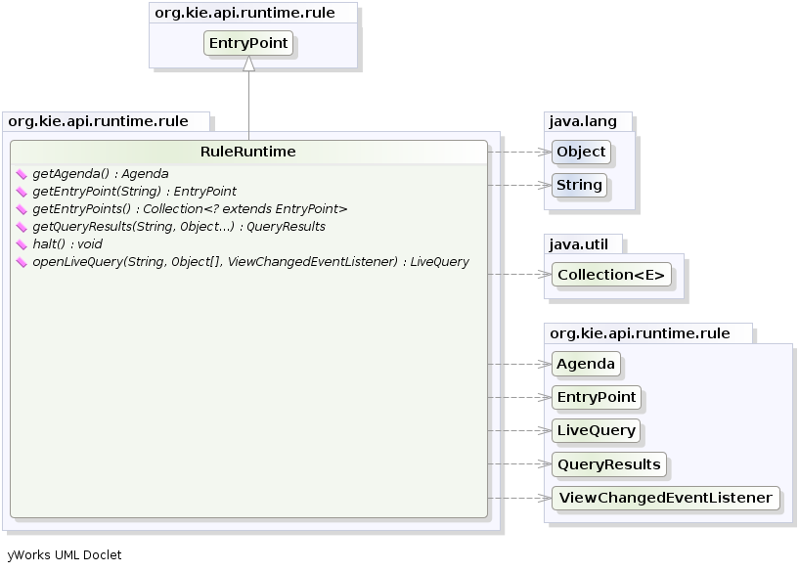Image resolution: width=799 pixels, height=572 pixels.
Task: Open the Object class node
Action: point(581,152)
